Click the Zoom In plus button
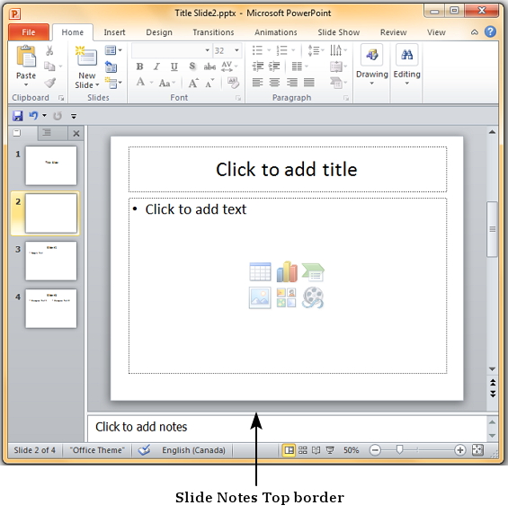The height and width of the screenshot is (523, 508). tap(460, 450)
